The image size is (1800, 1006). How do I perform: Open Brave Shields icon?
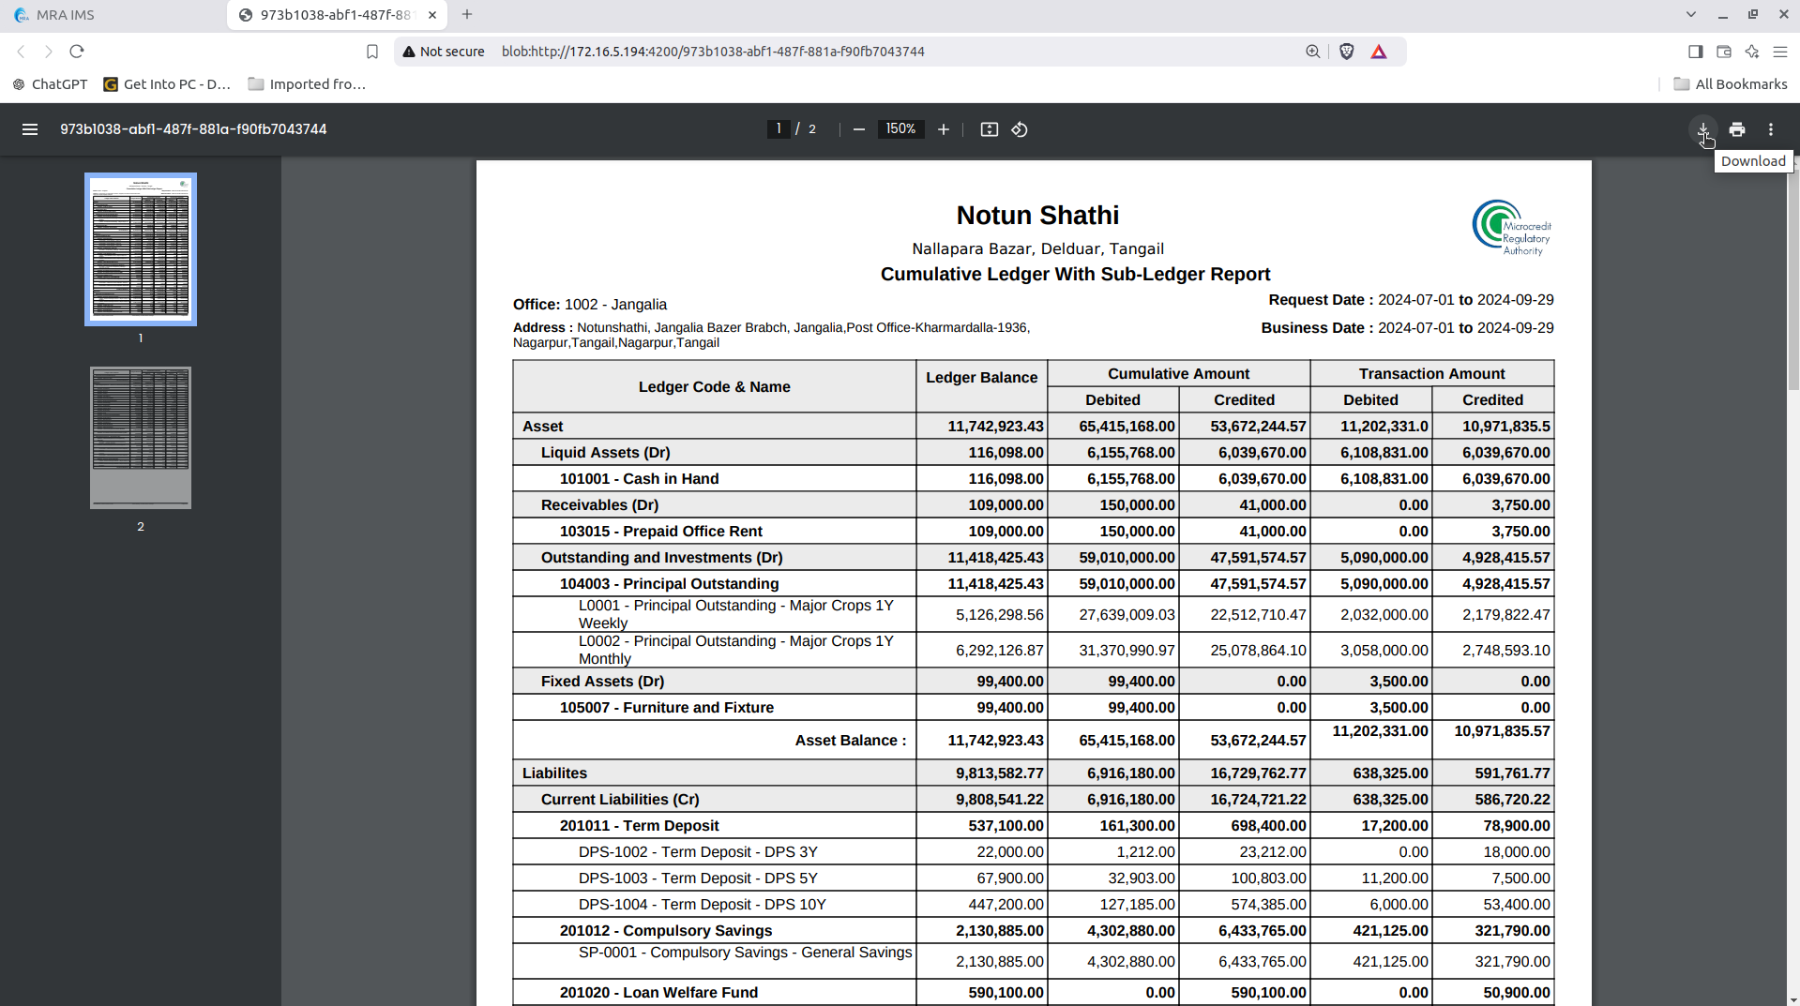tap(1347, 52)
